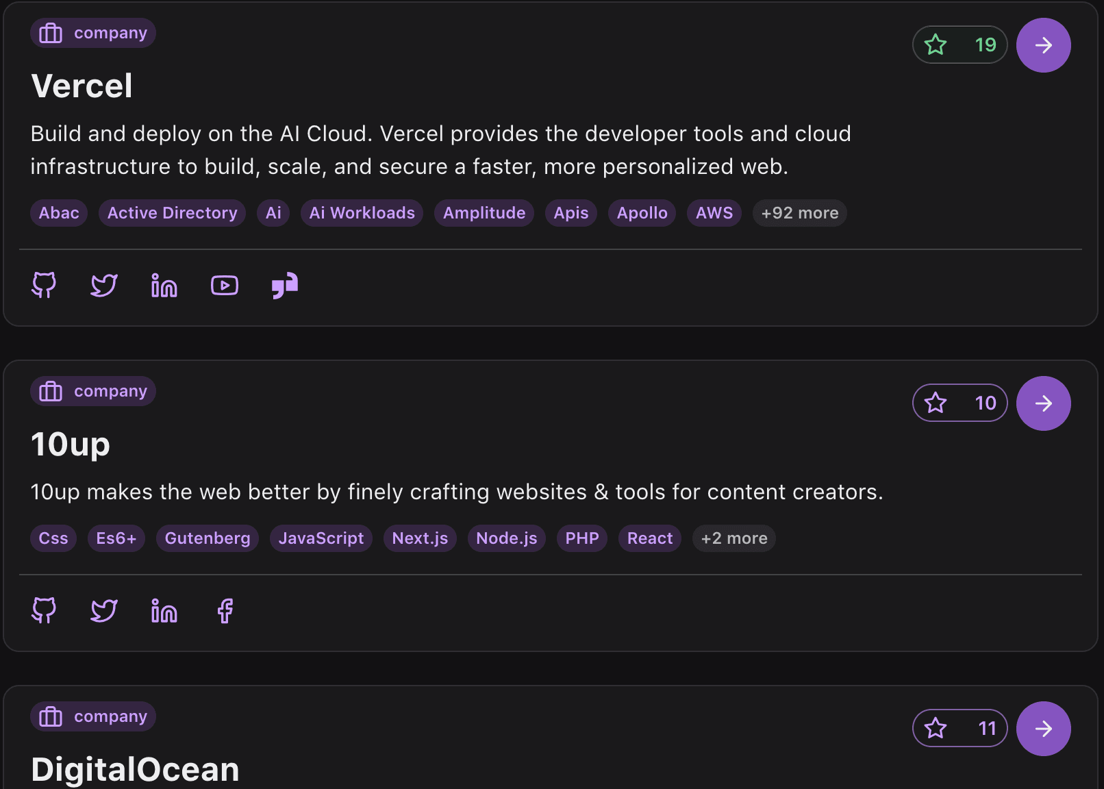
Task: Open Vercel's GitHub profile icon
Action: click(x=44, y=285)
